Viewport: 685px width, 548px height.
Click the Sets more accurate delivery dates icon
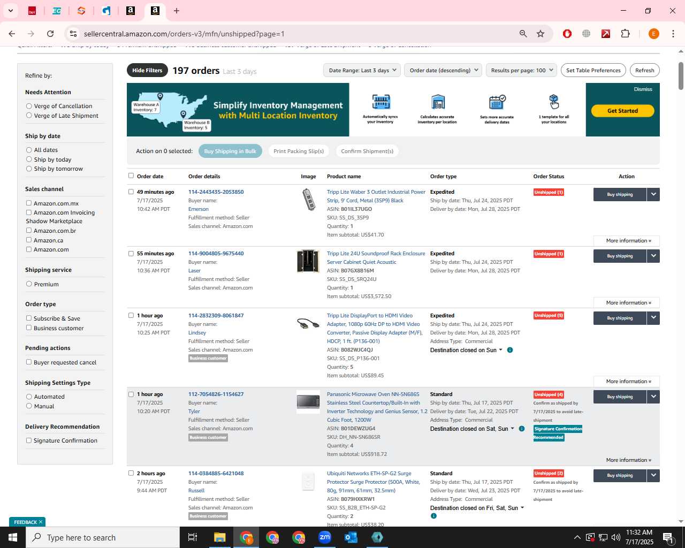pos(497,102)
